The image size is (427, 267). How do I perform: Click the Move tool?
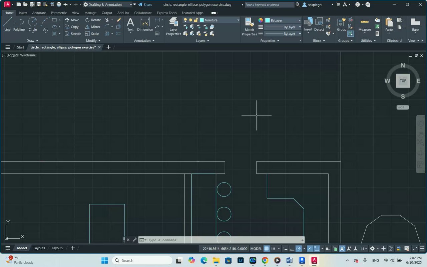pyautogui.click(x=72, y=20)
